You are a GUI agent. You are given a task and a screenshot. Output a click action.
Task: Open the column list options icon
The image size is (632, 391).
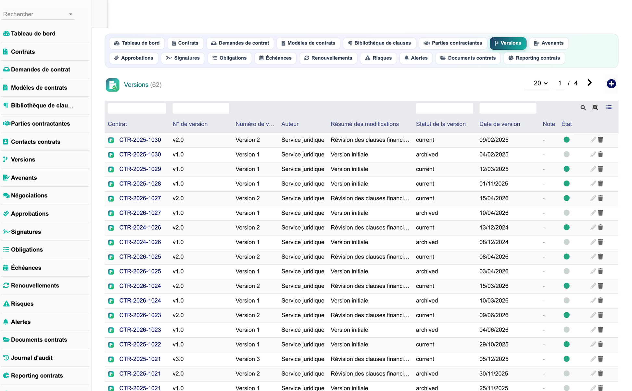[x=609, y=107]
